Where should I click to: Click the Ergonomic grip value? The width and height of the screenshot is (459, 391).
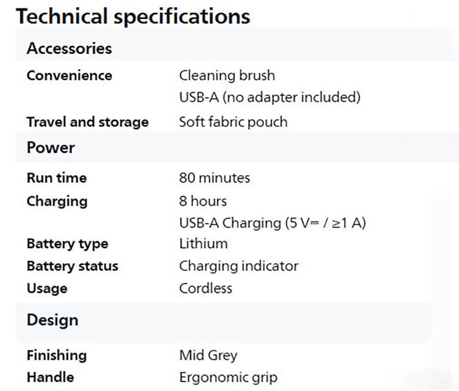coord(228,378)
